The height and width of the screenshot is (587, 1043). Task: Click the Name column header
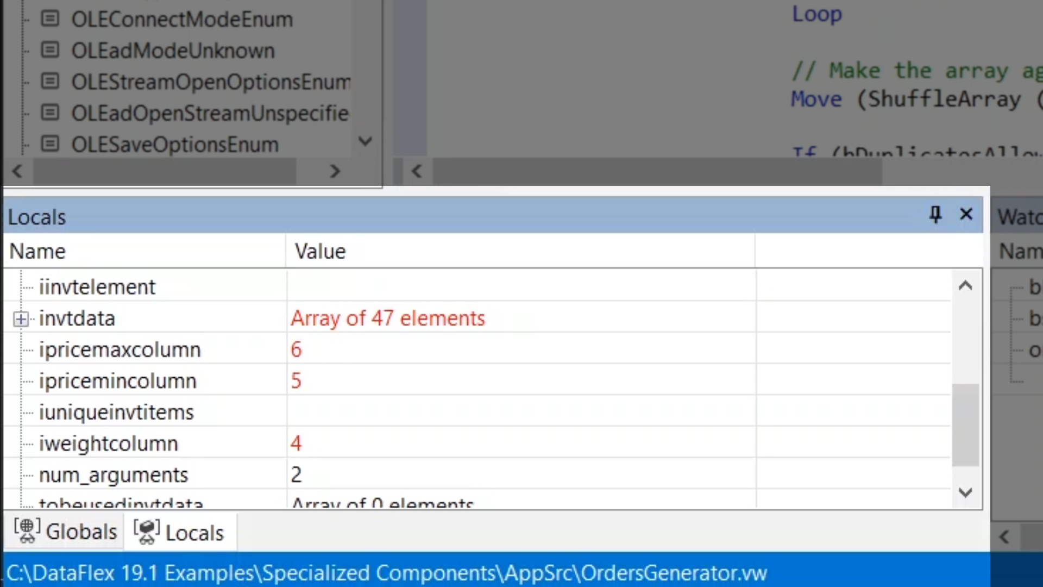tap(38, 251)
